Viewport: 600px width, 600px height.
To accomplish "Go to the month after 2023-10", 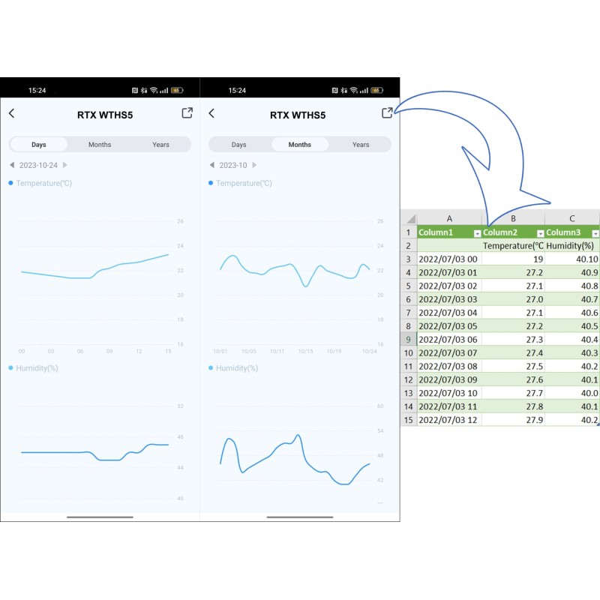I will click(255, 165).
